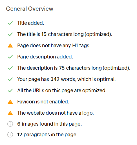Image resolution: width=137 pixels, height=145 pixels.
Task: Click info icon beside 12 paragraphs line
Action: (10, 135)
